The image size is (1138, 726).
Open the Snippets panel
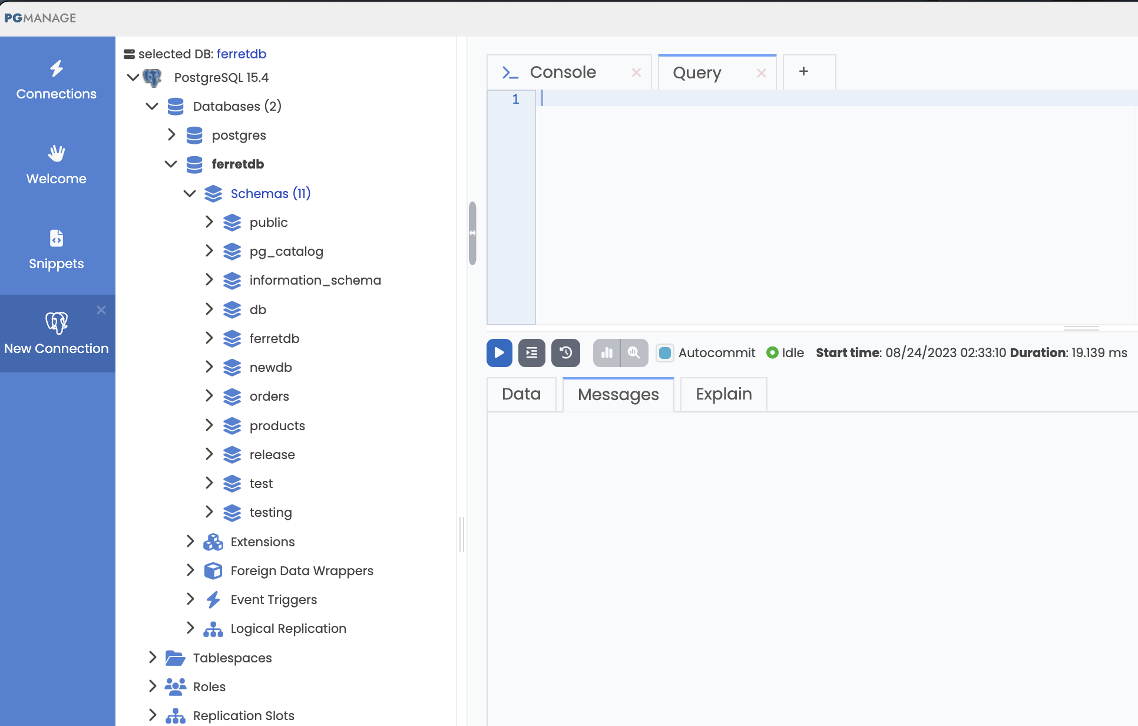tap(56, 250)
